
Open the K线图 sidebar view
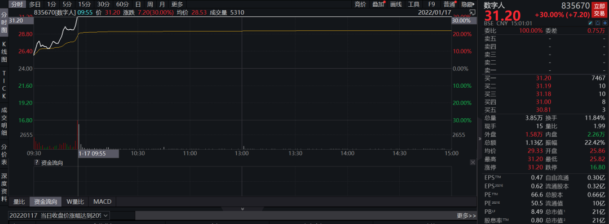point(5,52)
